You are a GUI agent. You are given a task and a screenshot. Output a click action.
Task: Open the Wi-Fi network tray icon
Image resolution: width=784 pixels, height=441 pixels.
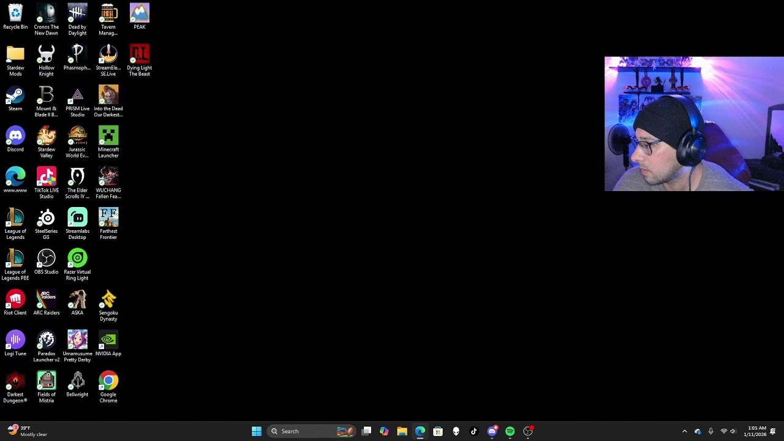[723, 431]
